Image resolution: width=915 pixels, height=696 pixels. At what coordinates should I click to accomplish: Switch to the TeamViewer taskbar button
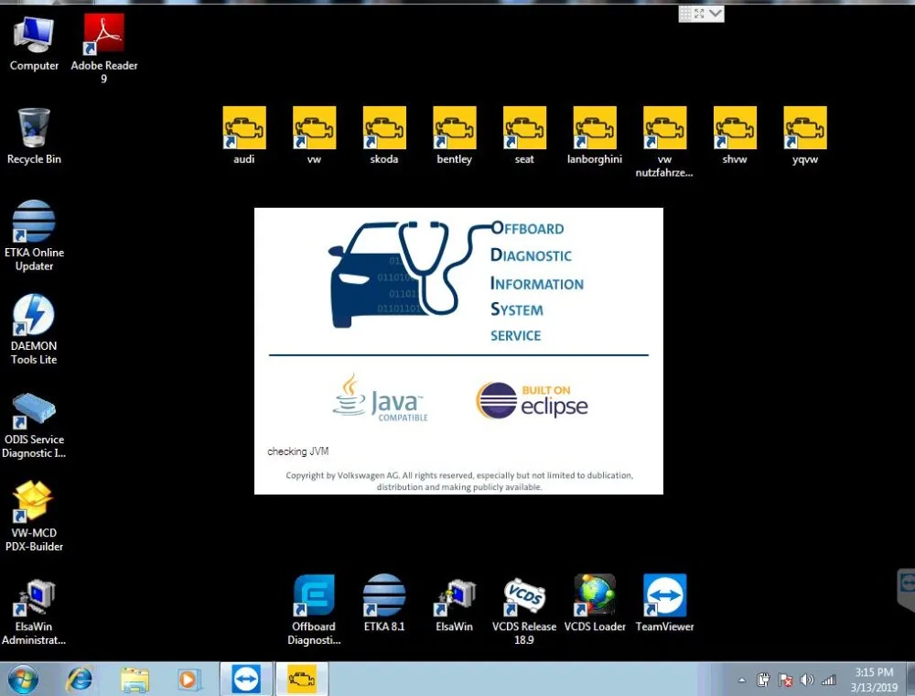coord(246,680)
